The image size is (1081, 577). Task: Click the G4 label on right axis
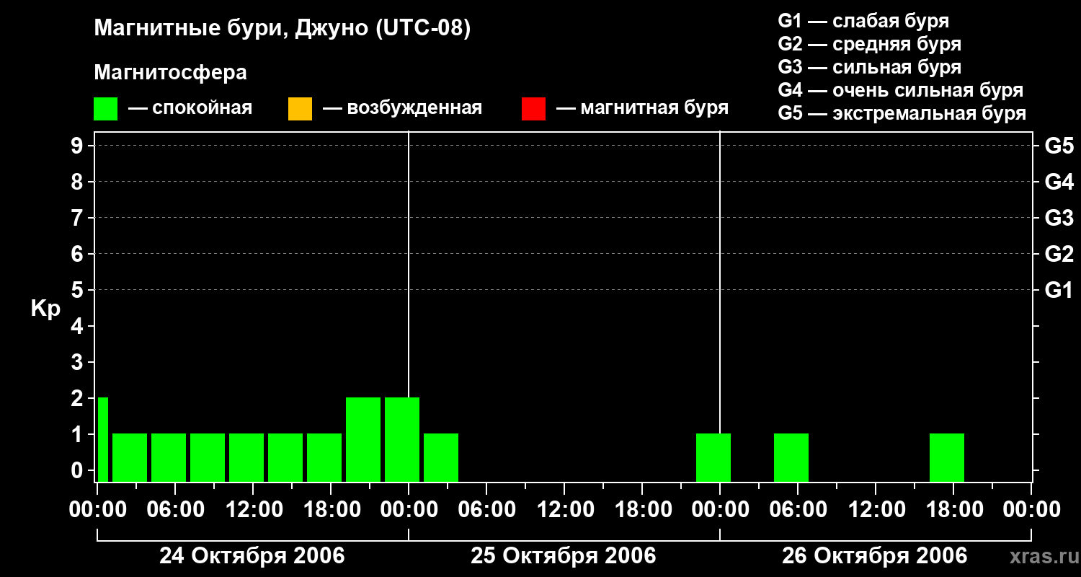(1059, 182)
